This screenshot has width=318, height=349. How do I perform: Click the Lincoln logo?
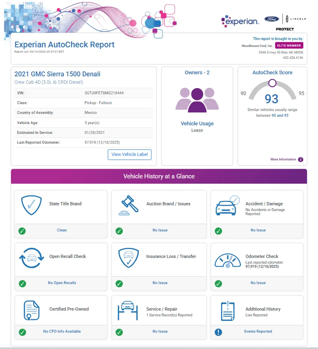click(x=296, y=19)
